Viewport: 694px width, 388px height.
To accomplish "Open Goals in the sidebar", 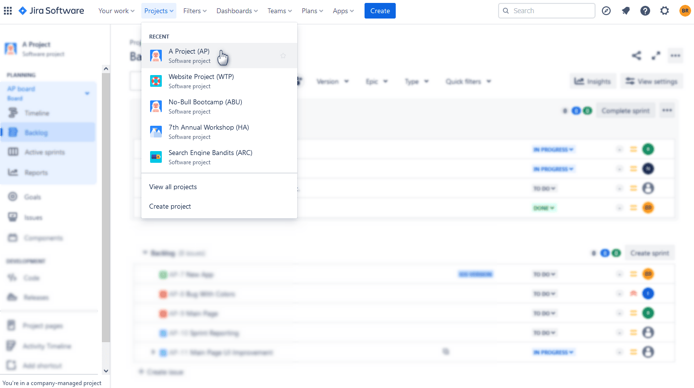I will pyautogui.click(x=49, y=197).
